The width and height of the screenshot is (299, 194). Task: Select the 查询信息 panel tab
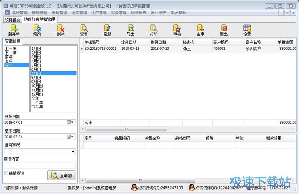click(x=13, y=41)
